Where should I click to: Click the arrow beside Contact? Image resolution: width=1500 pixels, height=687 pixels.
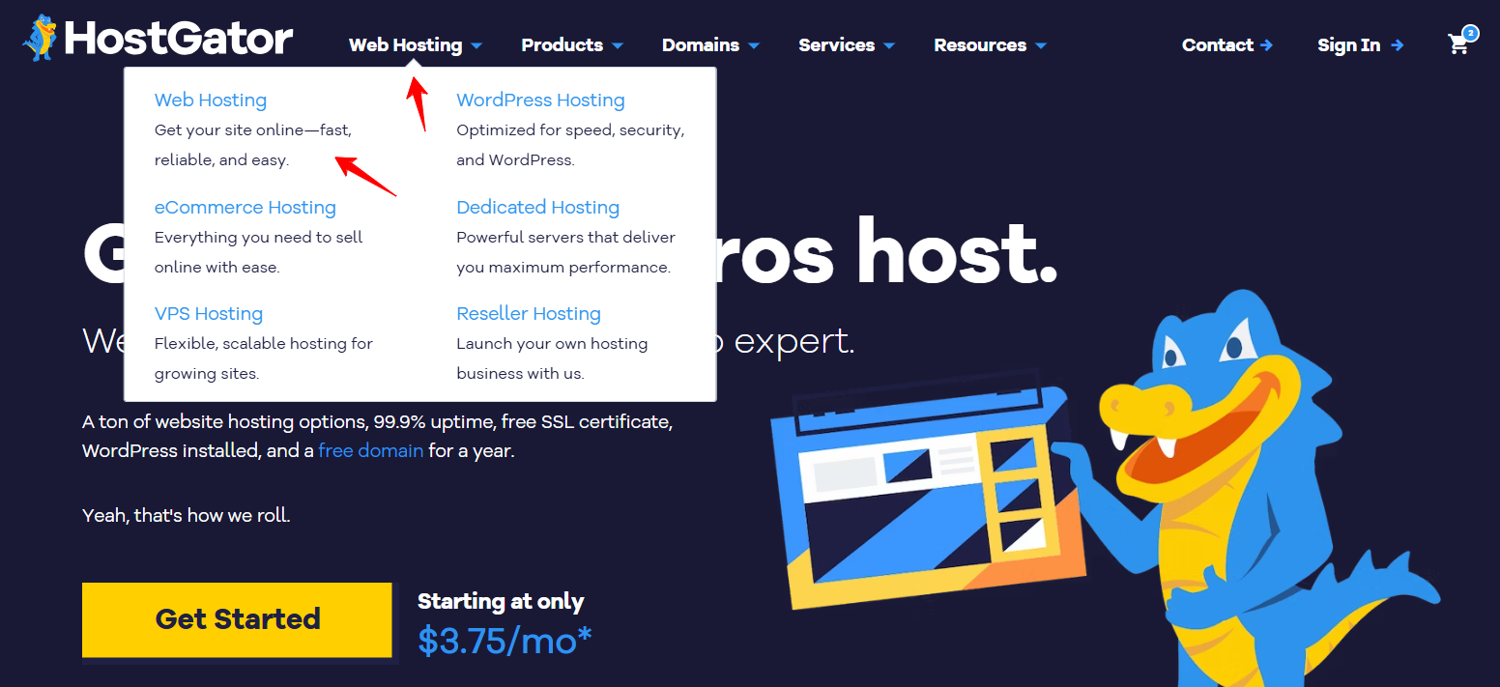[x=1266, y=44]
